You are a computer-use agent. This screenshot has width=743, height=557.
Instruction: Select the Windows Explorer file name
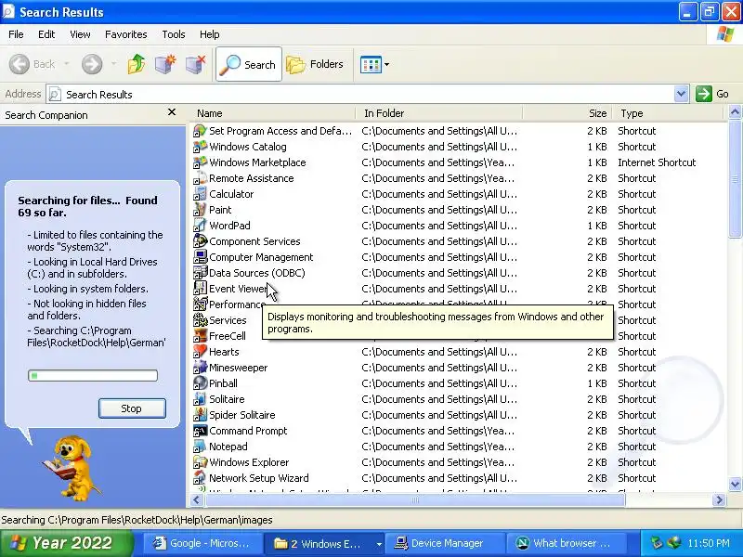tap(249, 462)
